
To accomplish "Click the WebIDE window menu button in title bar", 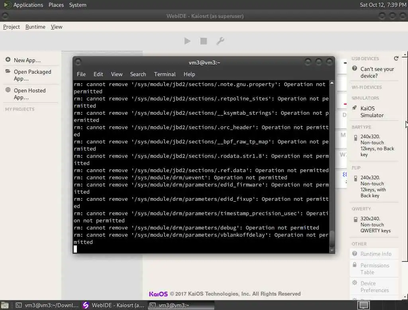I will pyautogui.click(x=5, y=16).
